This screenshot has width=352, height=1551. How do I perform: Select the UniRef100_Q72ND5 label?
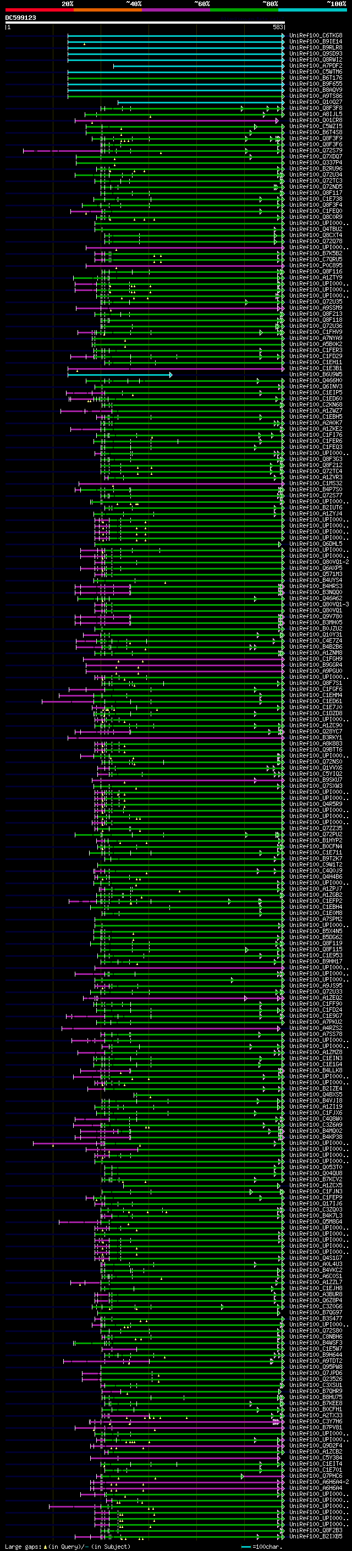pos(316,187)
